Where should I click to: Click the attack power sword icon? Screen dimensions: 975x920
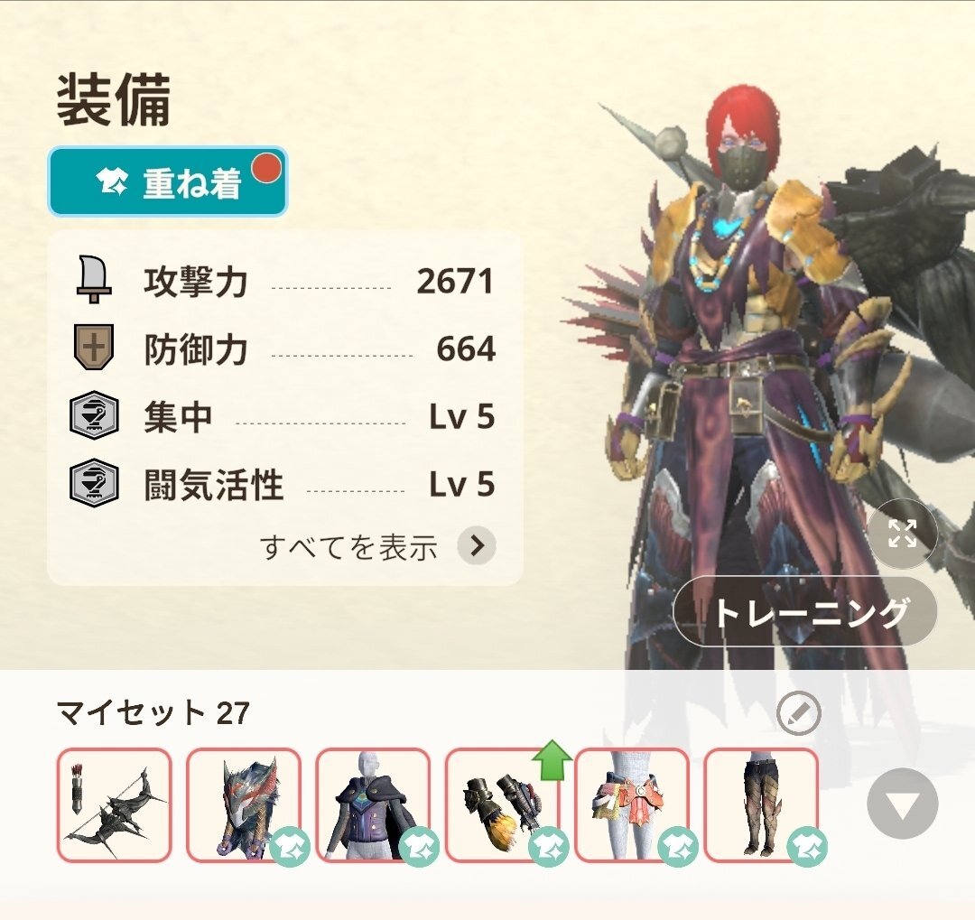tap(93, 279)
